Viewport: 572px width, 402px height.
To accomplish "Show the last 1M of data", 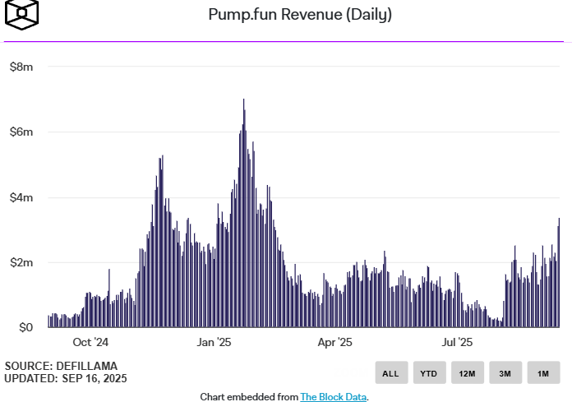I will pos(543,372).
